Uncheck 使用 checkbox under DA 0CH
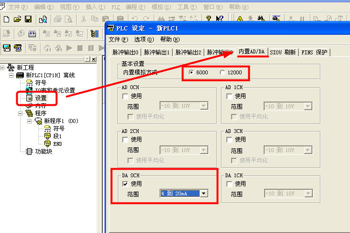This screenshot has width=350, height=233. (x=125, y=183)
